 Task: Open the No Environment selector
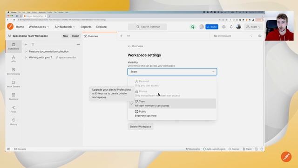click(233, 36)
